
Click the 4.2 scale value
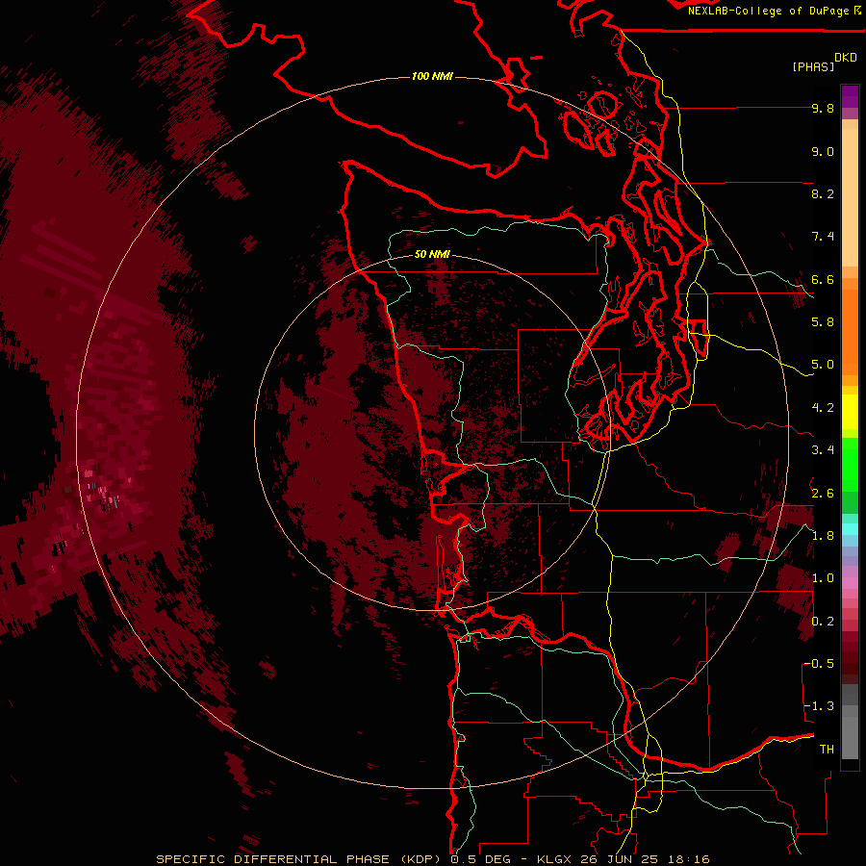pyautogui.click(x=823, y=408)
